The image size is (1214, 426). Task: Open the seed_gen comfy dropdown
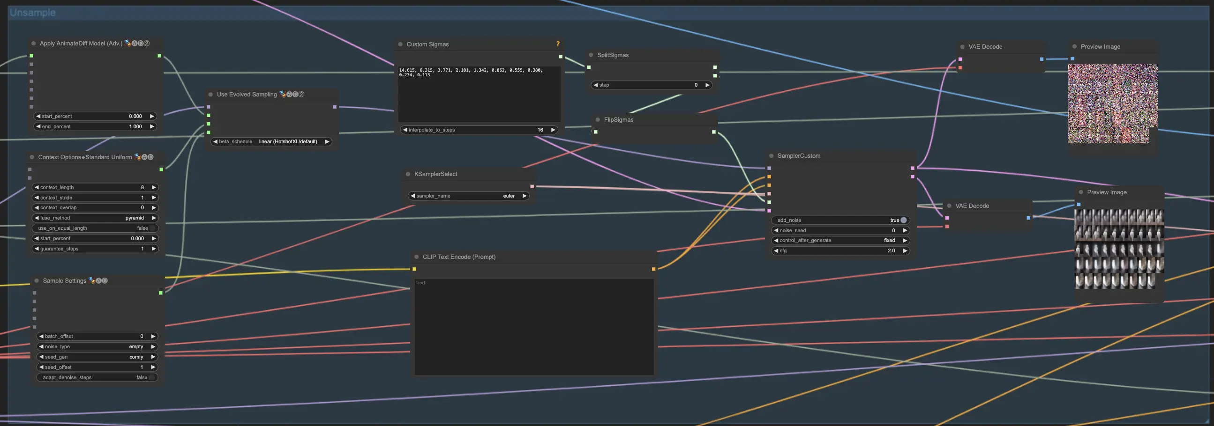[97, 357]
